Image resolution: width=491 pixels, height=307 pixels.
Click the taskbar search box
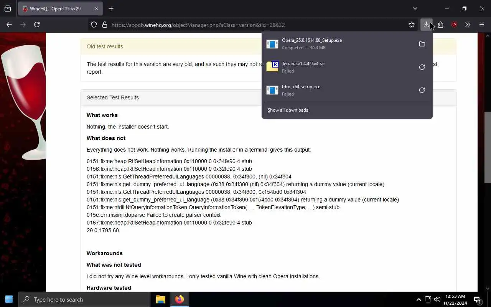click(x=84, y=299)
